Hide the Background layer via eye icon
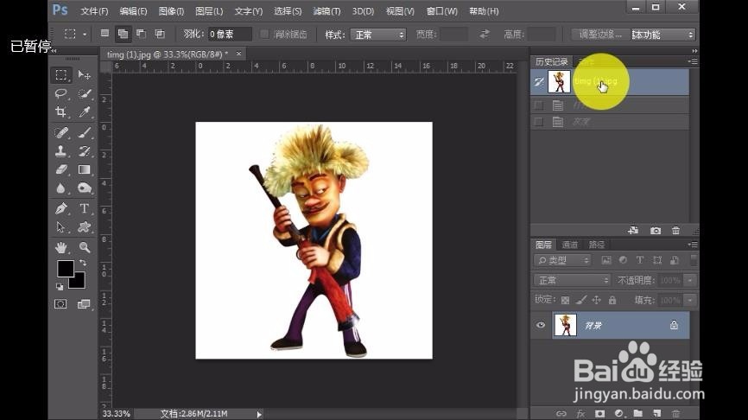 click(x=541, y=325)
